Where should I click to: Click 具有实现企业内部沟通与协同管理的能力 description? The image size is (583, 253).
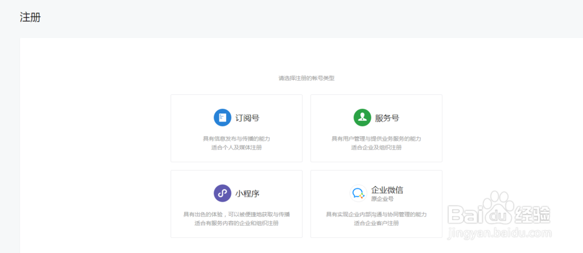[x=376, y=215]
